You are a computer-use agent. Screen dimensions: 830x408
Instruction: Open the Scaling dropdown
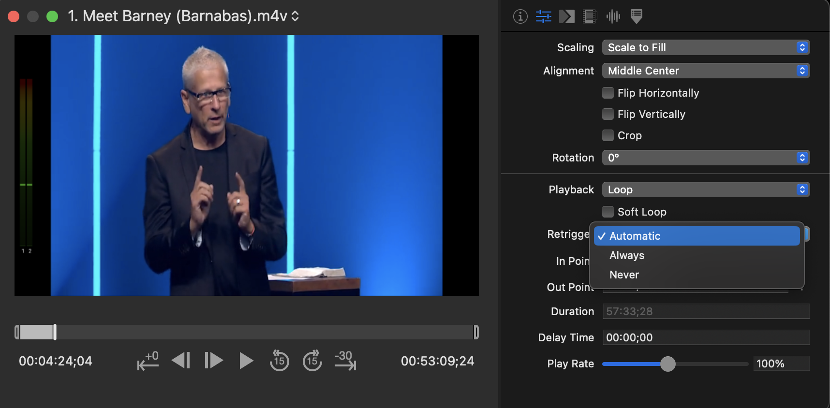[x=706, y=47]
